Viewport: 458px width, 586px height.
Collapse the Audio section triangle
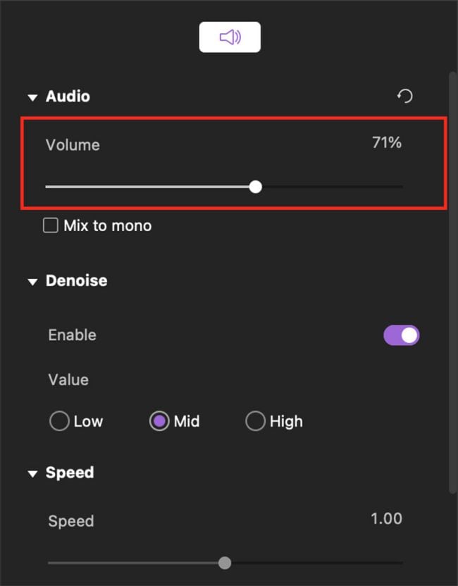(x=32, y=97)
